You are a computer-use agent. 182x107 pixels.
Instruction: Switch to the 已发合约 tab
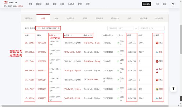(115, 19)
